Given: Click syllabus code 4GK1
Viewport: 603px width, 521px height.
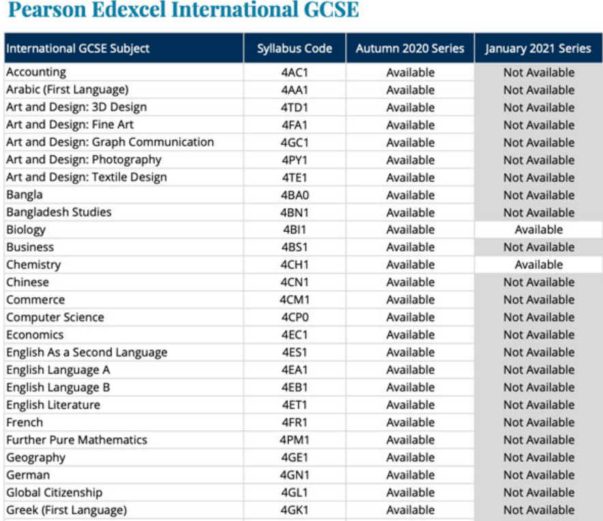Looking at the screenshot, I should coord(295,510).
